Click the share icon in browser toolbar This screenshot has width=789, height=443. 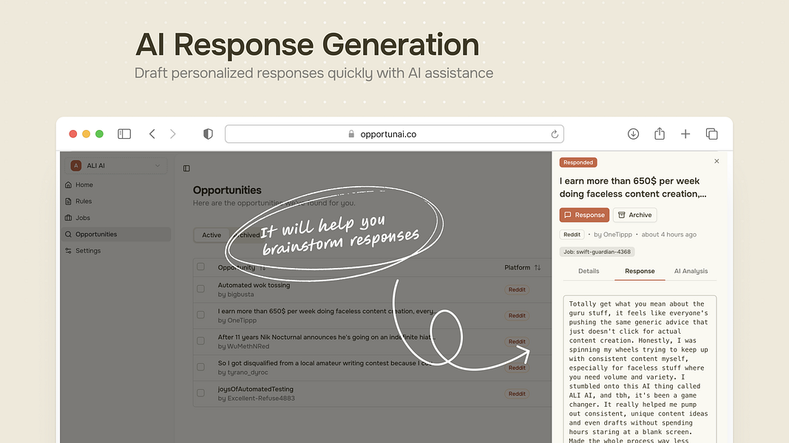coord(659,133)
